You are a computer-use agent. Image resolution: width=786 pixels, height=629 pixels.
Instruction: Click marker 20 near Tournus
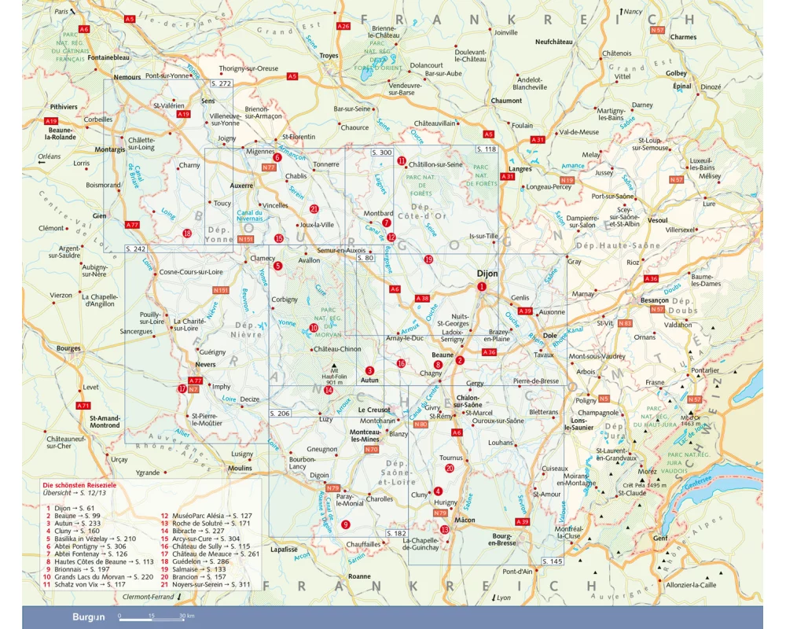449,469
